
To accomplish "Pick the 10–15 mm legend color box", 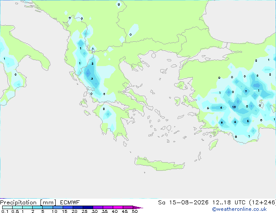I will (57, 207).
